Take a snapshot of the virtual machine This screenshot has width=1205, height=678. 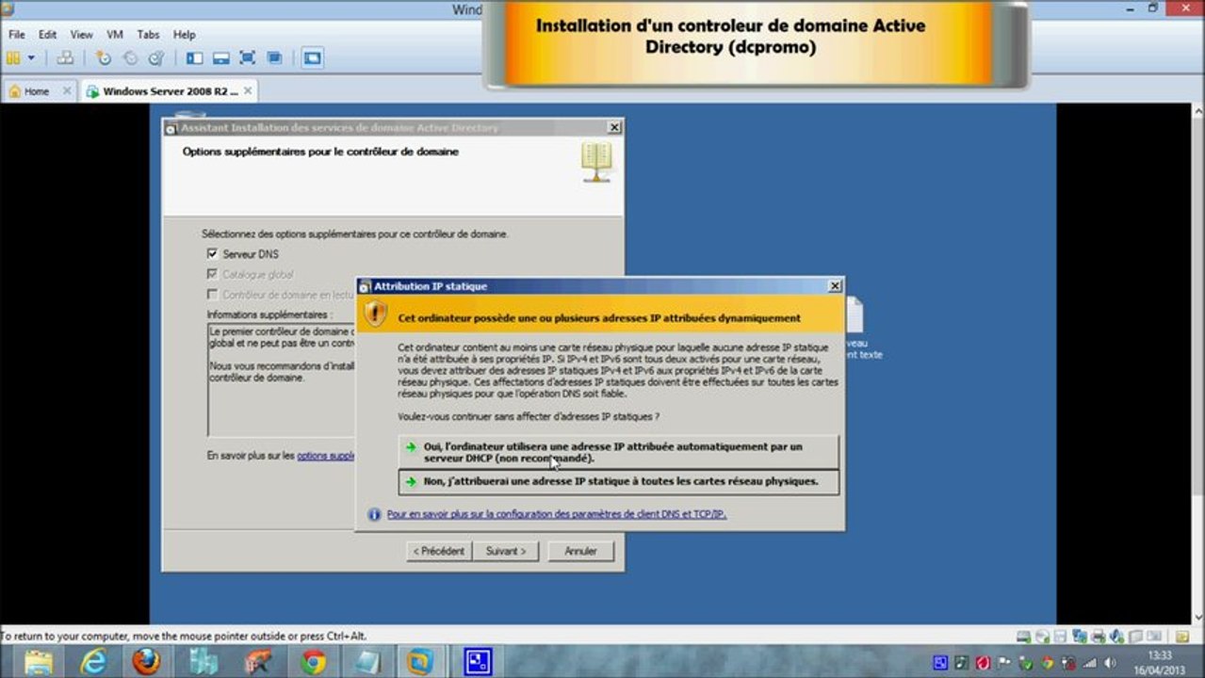click(104, 58)
